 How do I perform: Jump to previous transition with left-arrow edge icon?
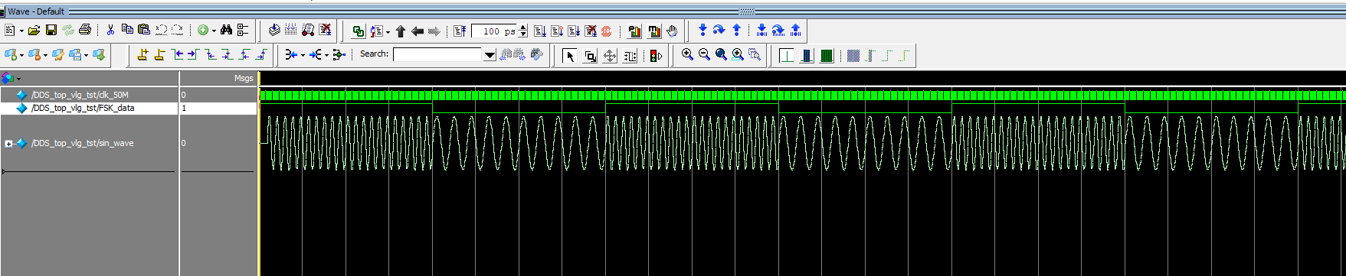pyautogui.click(x=177, y=54)
